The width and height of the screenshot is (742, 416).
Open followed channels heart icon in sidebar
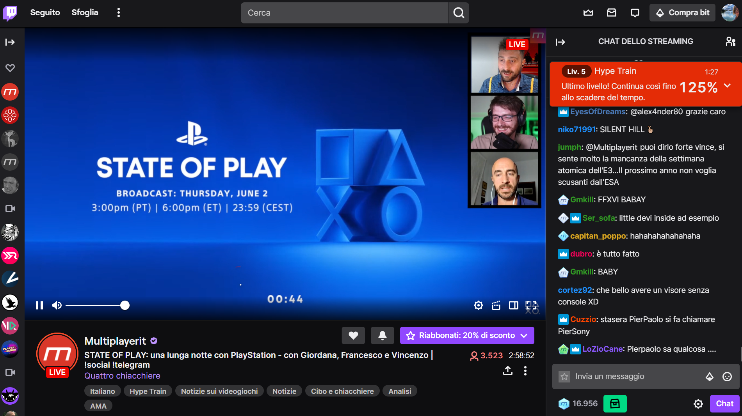10,68
